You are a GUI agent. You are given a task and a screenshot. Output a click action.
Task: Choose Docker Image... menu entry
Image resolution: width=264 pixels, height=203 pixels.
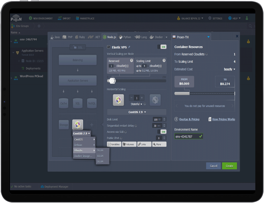click(84, 156)
